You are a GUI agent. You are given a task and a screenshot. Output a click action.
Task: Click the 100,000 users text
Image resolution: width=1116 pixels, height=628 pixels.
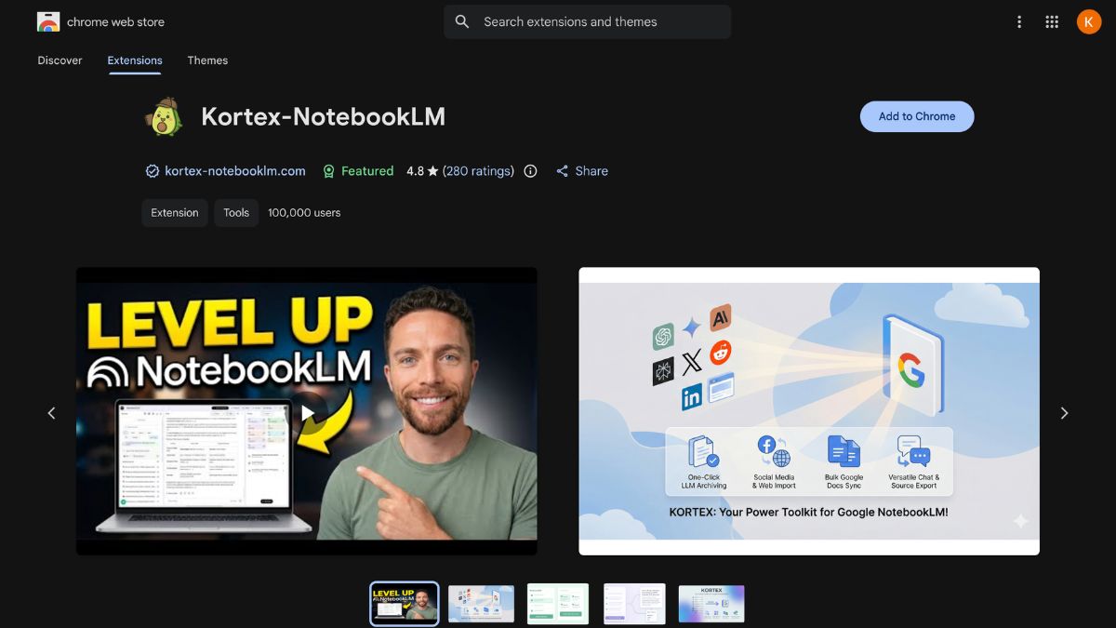point(304,213)
